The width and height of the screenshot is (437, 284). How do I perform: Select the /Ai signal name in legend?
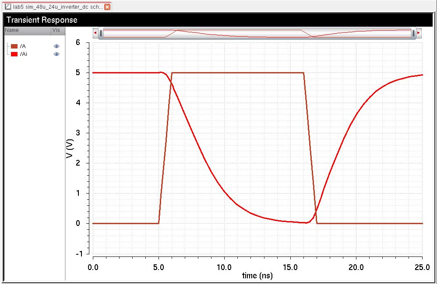pyautogui.click(x=24, y=54)
